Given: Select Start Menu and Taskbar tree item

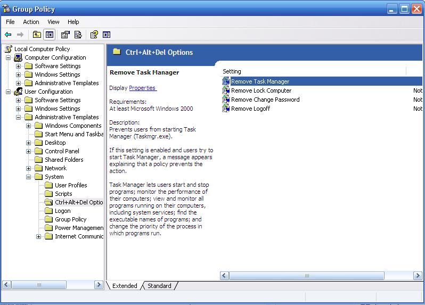Looking at the screenshot, I should pos(74,134).
